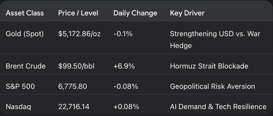This screenshot has width=273, height=116.
Task: Click the Brent Crude asset cell
Action: pyautogui.click(x=26, y=66)
